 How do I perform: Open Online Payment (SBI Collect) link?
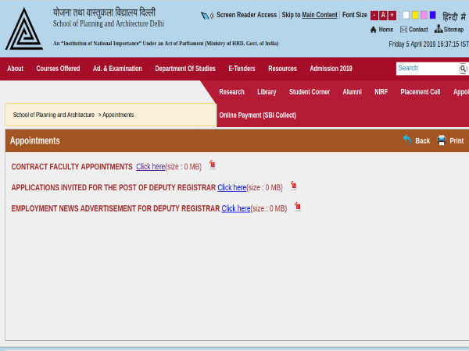pyautogui.click(x=257, y=115)
